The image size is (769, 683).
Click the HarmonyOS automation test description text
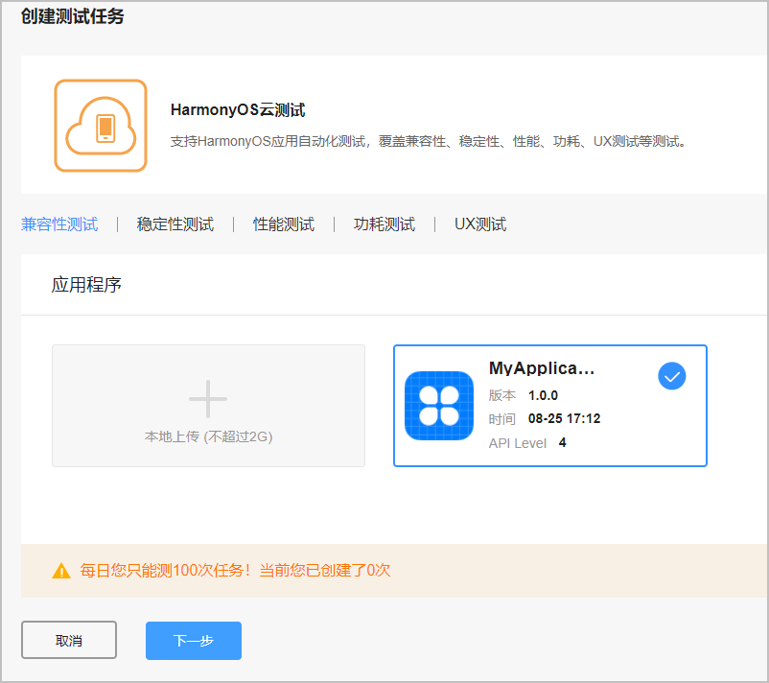[429, 141]
